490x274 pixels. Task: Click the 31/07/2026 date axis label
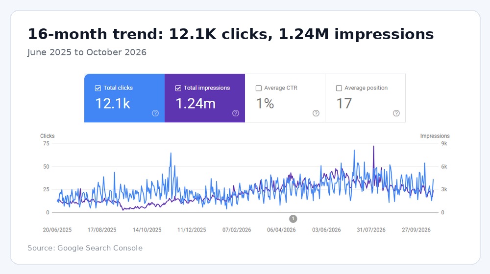[x=371, y=230]
